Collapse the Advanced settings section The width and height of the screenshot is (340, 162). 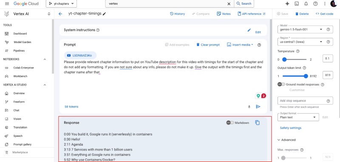pyautogui.click(x=286, y=140)
